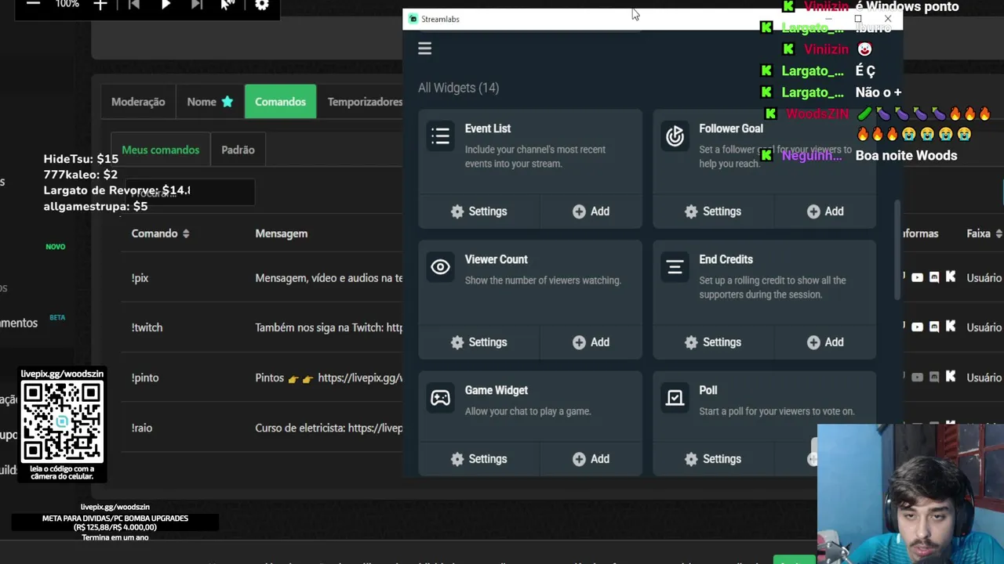Viewport: 1004px width, 564px height.
Task: Click the !pinto command row name
Action: 145,378
